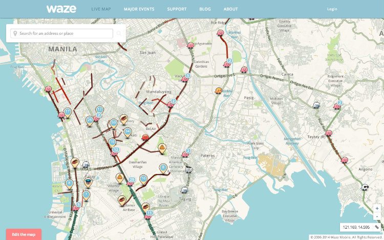Click the San Juan label on map
This screenshot has height=240, width=384.
(x=147, y=52)
